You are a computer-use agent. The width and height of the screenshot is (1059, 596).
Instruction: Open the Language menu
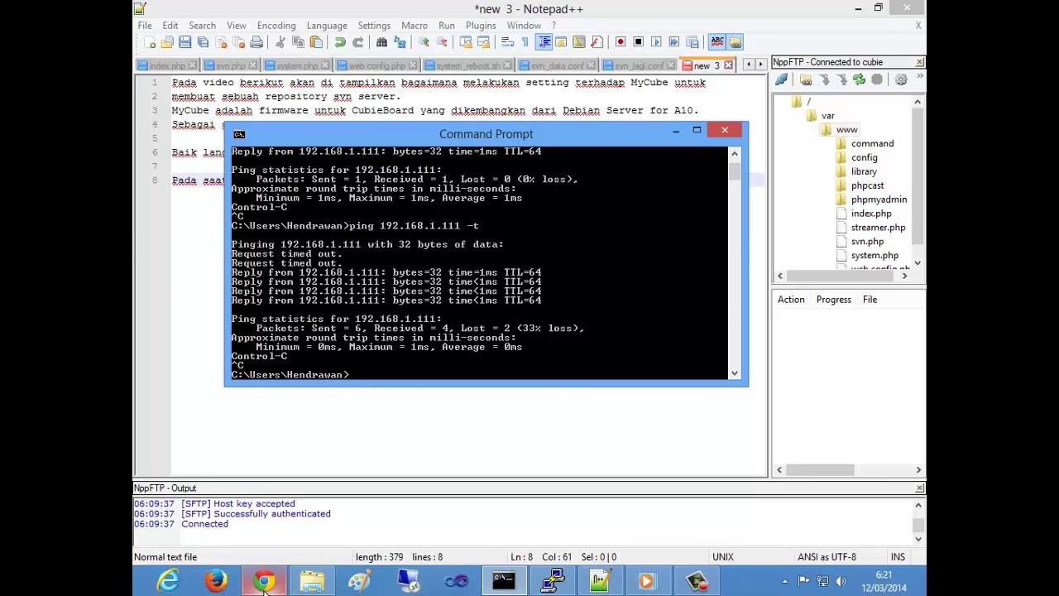[327, 26]
